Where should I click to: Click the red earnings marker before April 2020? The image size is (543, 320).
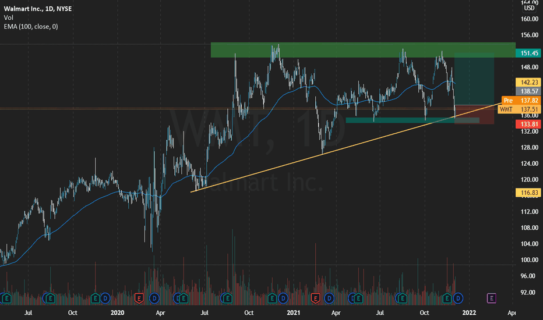[139, 298]
